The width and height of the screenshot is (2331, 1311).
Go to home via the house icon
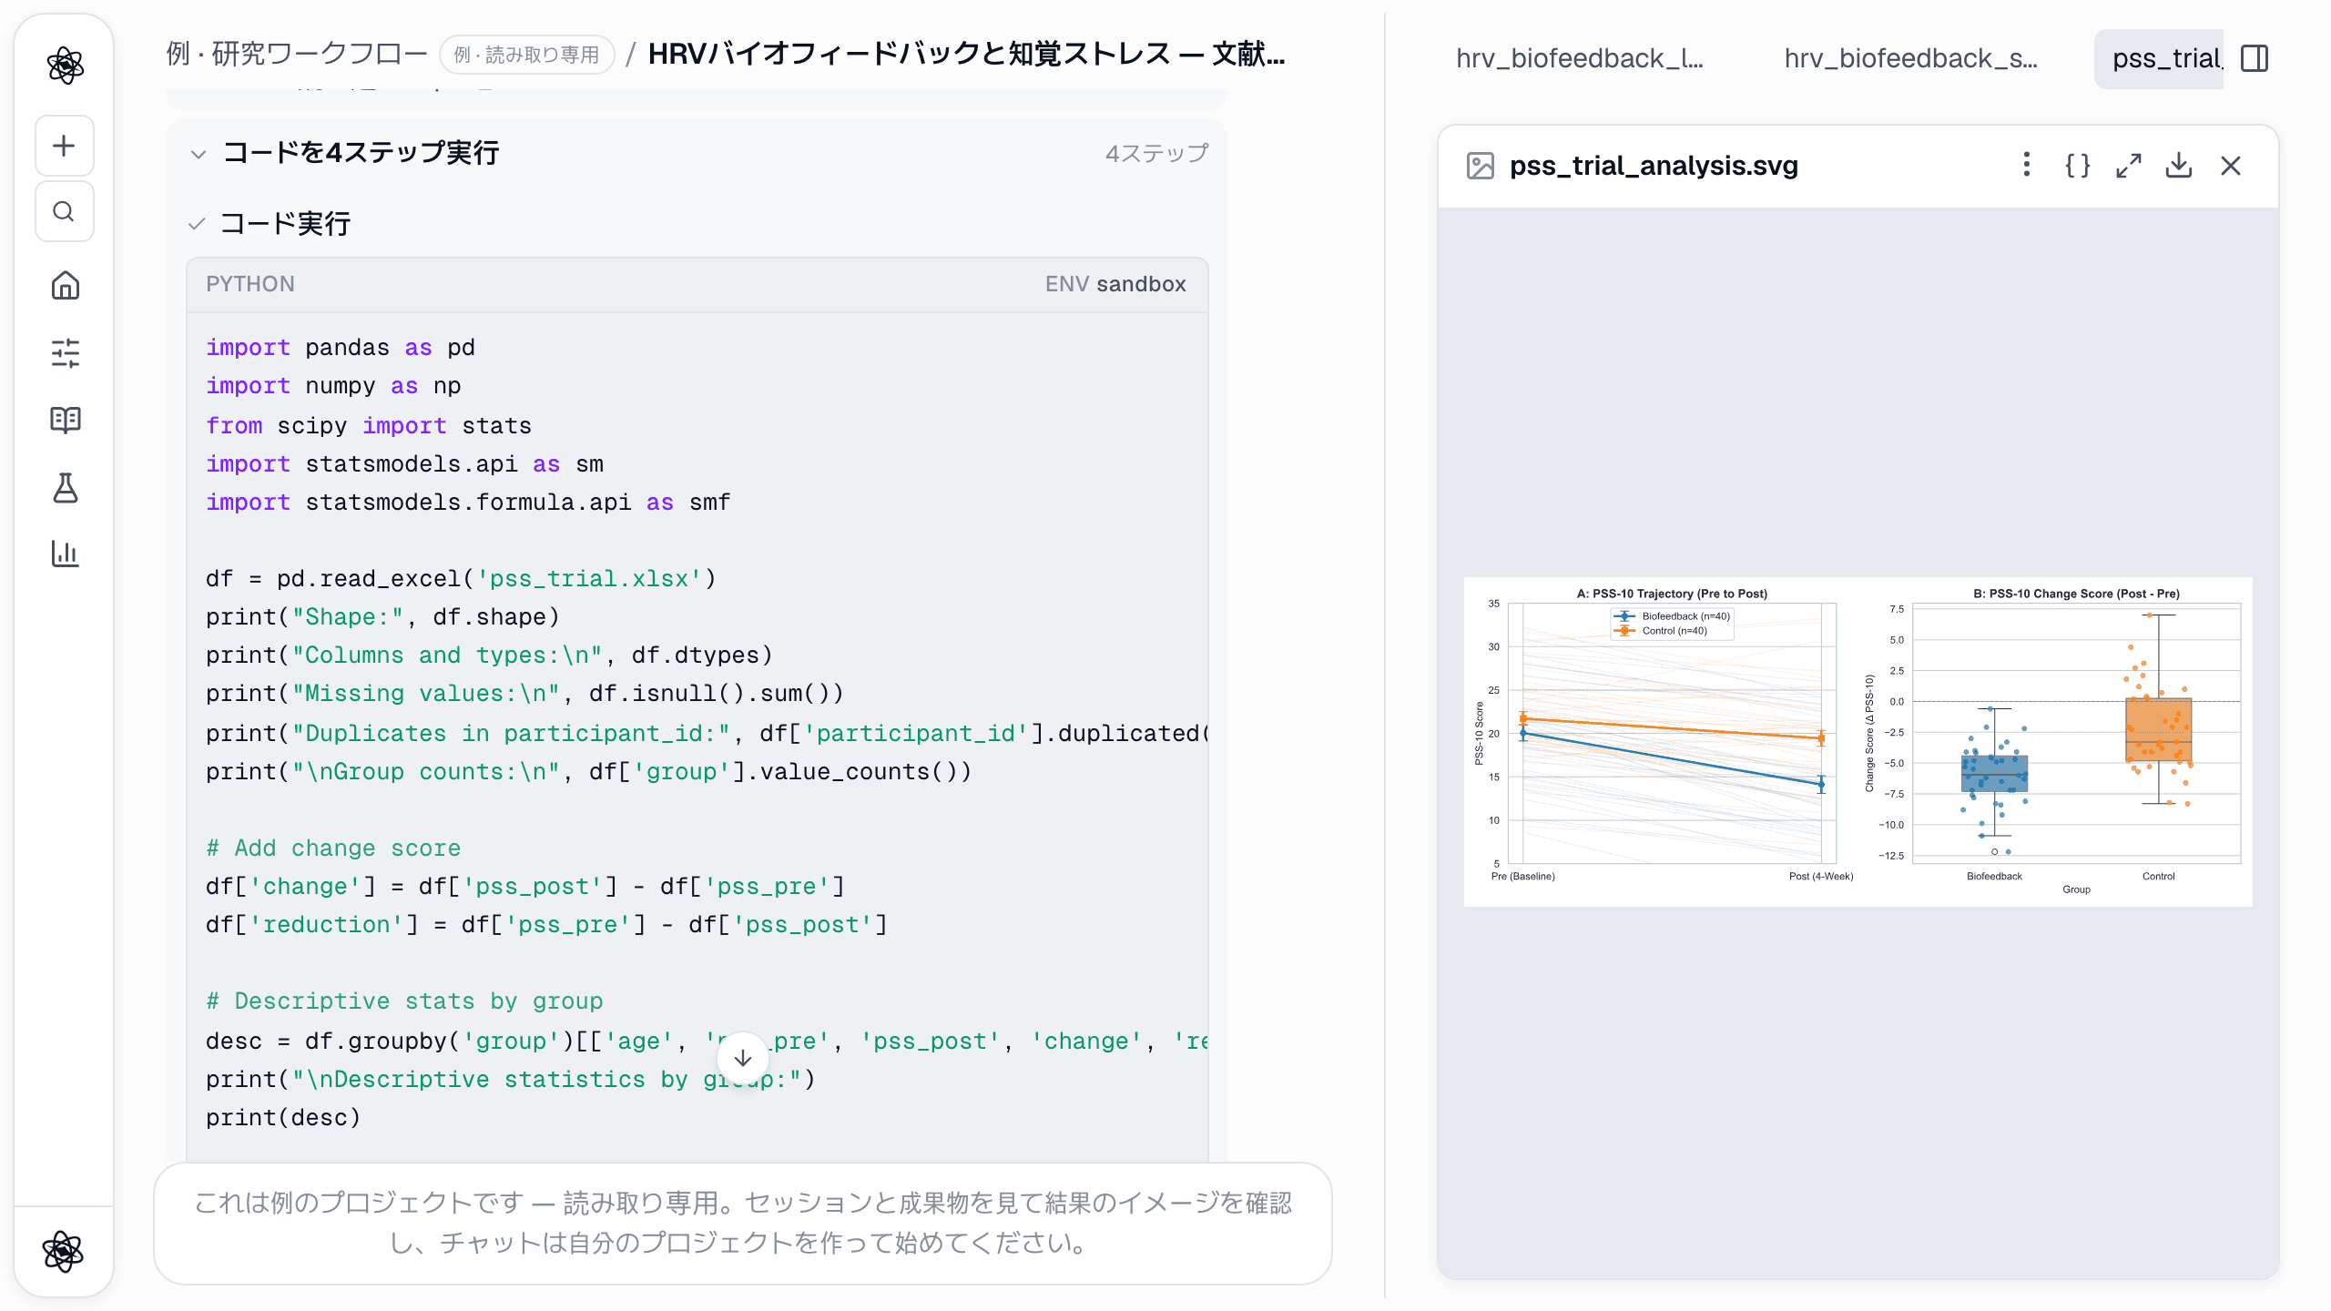tap(65, 286)
